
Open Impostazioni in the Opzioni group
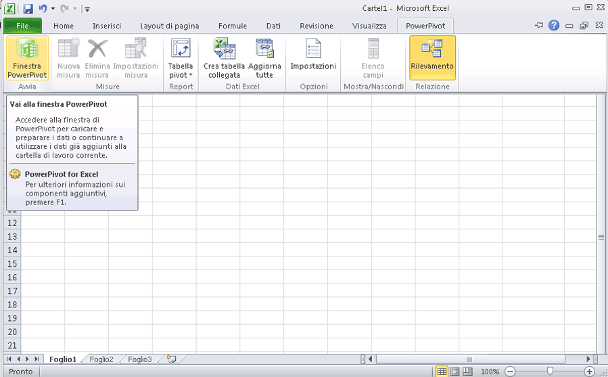tap(313, 54)
